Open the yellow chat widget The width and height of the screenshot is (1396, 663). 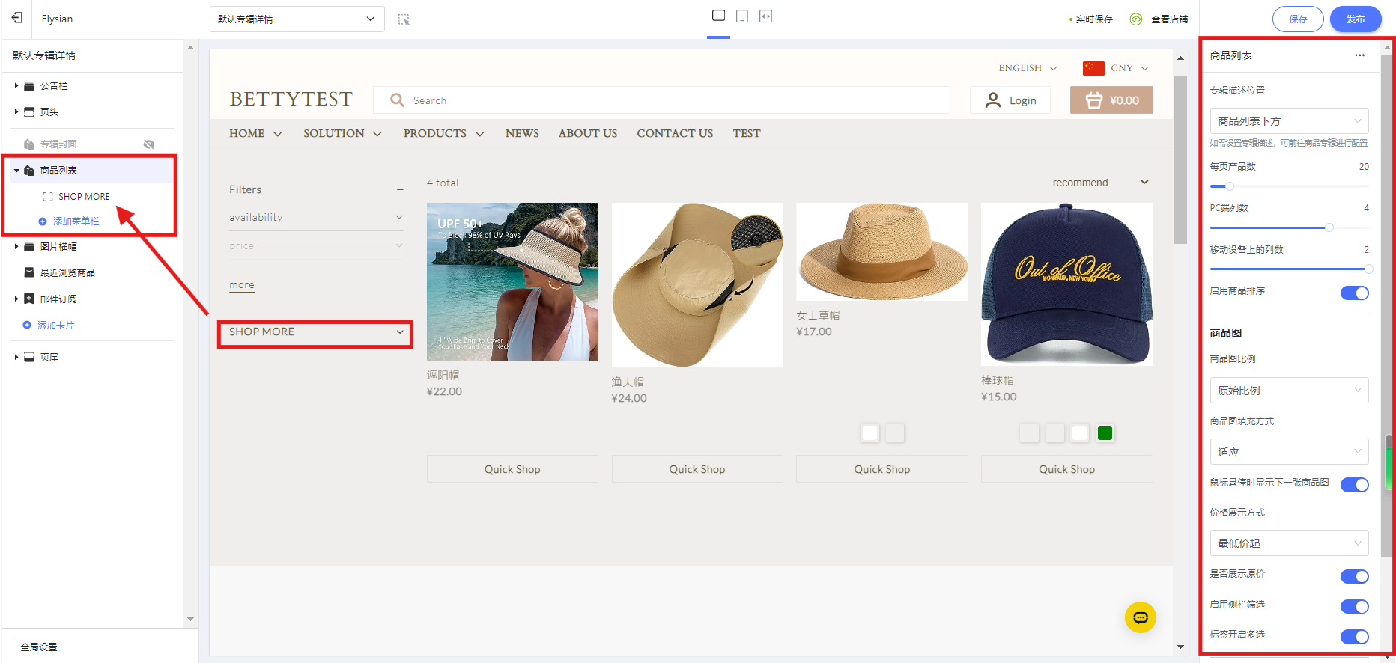click(1141, 617)
